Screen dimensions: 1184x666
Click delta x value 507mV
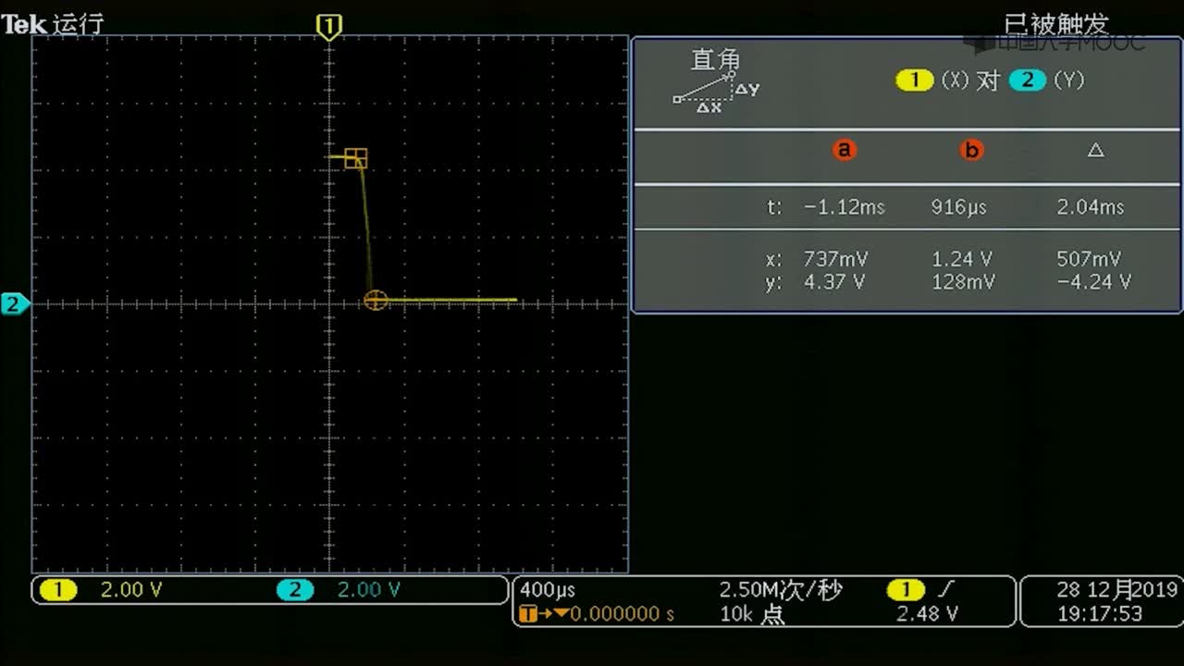point(1089,260)
